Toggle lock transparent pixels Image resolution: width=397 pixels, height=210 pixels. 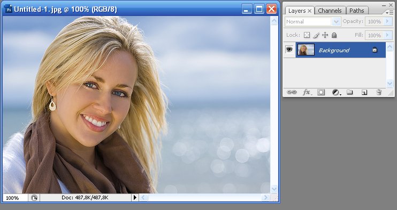coord(307,35)
